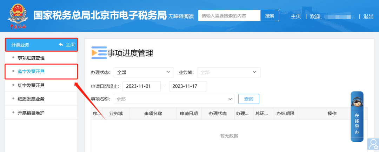Click the start date field 2023-11-01

click(x=141, y=86)
